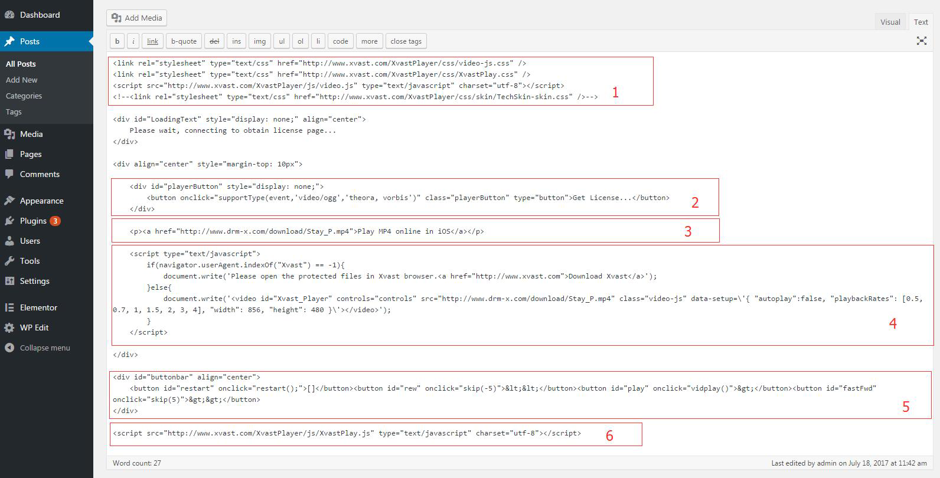
Task: Click the div id="buttonbar" code line
Action: [x=187, y=377]
